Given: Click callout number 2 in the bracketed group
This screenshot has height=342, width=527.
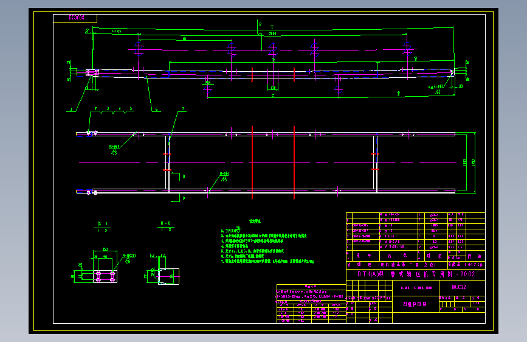Looking at the screenshot, I should point(95,109).
